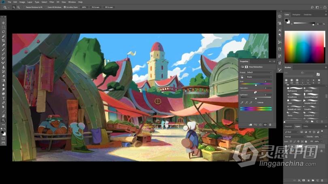Click the Fit Screen button
Viewport: 328px width, 184px height.
(x=96, y=7)
